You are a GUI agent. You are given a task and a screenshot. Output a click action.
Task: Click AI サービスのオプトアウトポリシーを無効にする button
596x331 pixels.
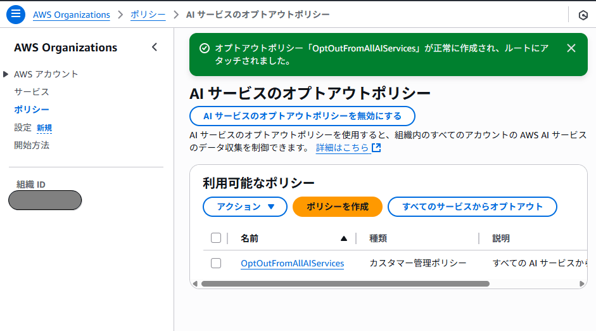(x=302, y=116)
